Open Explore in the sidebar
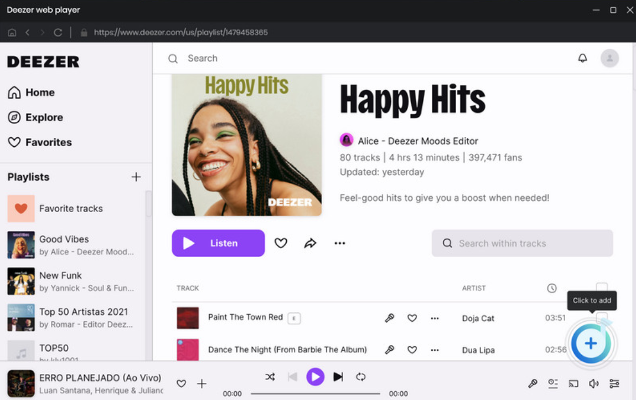 [35, 117]
